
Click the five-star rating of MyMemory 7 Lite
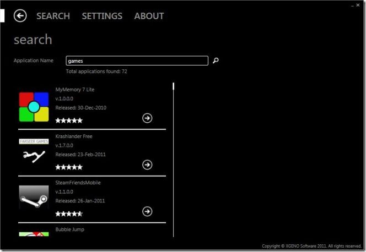69,120
